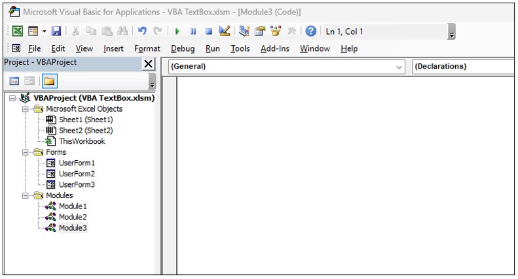518x279 pixels.
Task: Open Find with the binoculars icon
Action: [122, 31]
